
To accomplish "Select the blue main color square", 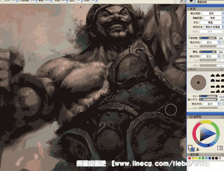I will pos(192,149).
